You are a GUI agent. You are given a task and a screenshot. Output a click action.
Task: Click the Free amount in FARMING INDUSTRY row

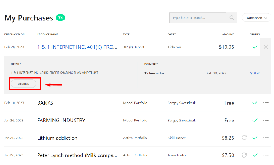tap(229, 120)
